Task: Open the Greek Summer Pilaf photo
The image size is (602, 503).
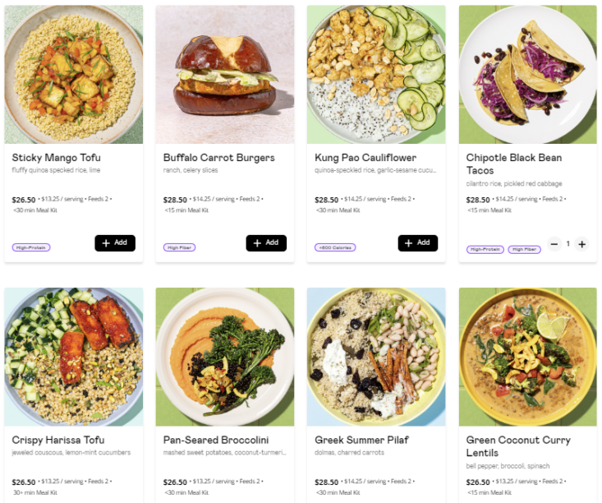Action: click(x=376, y=357)
